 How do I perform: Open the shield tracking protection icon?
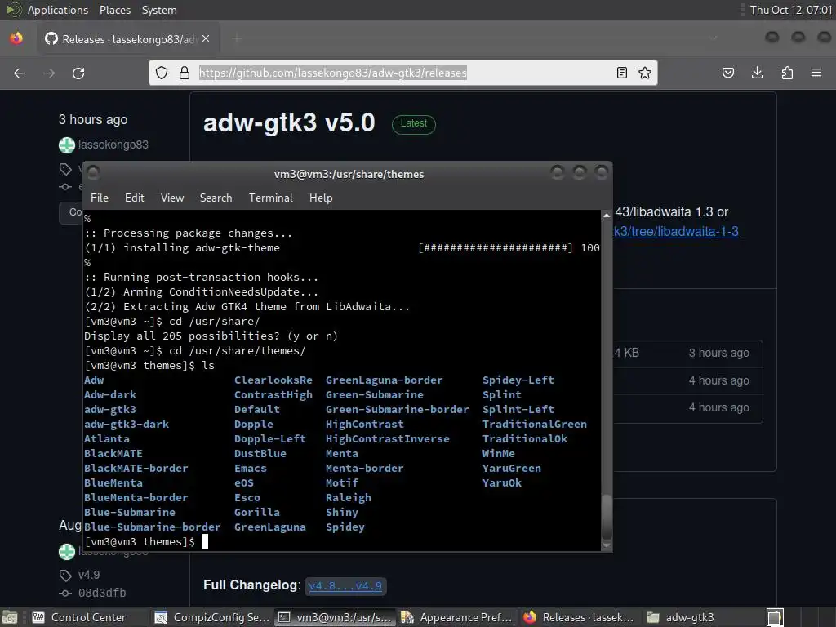pos(162,73)
